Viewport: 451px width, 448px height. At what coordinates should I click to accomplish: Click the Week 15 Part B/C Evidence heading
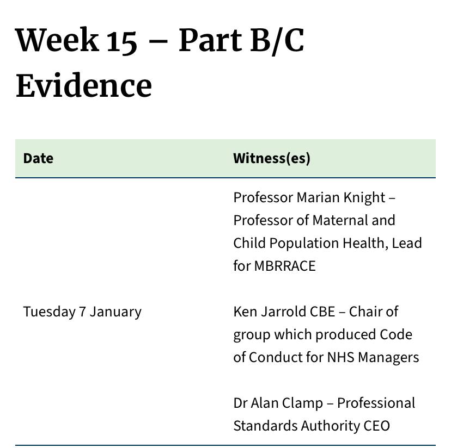(160, 63)
